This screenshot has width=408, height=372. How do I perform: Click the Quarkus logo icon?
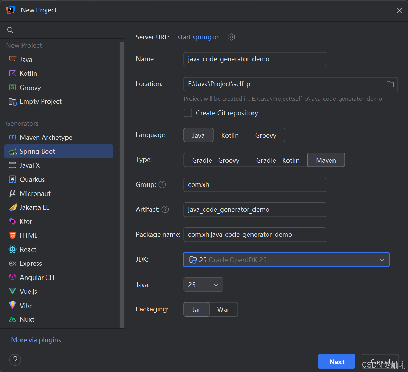[x=12, y=179]
